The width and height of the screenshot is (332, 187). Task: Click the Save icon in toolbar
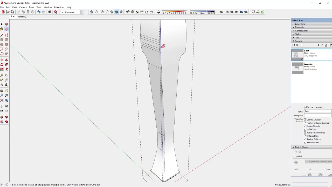(x=12, y=12)
